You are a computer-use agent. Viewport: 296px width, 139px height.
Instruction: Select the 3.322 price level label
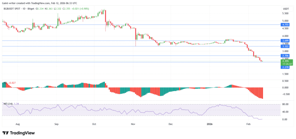click(x=285, y=46)
